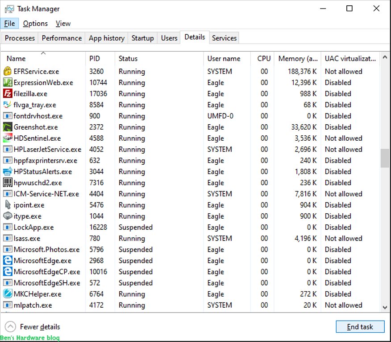Click the 33,620 K memory value

304,127
